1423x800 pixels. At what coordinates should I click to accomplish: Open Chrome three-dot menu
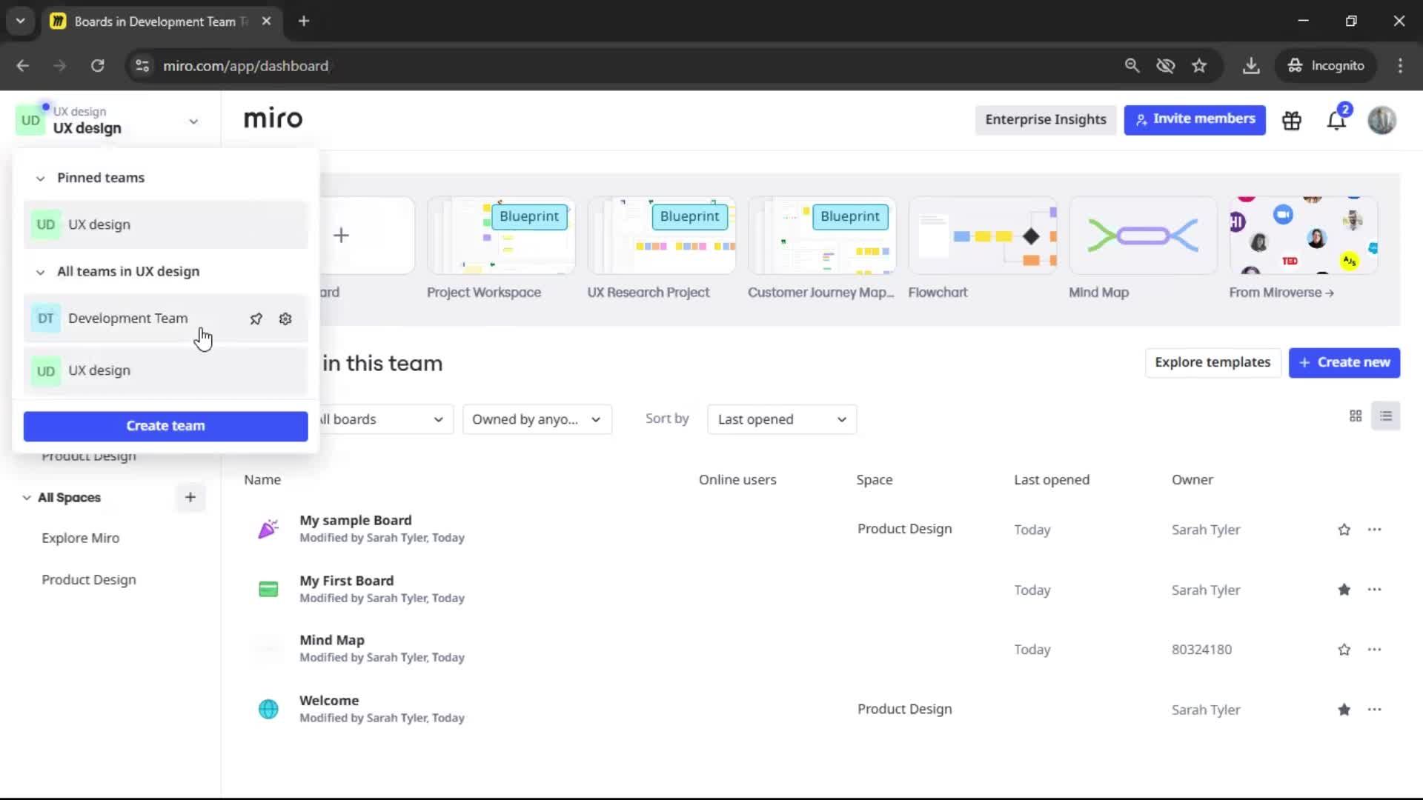click(1400, 66)
